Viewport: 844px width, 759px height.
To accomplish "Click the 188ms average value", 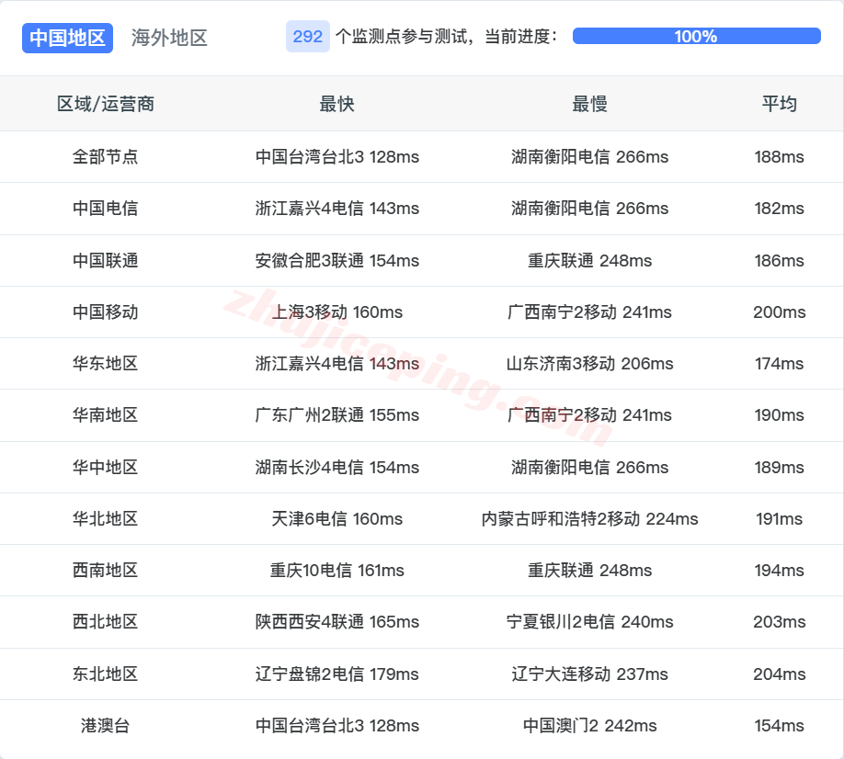I will click(779, 156).
